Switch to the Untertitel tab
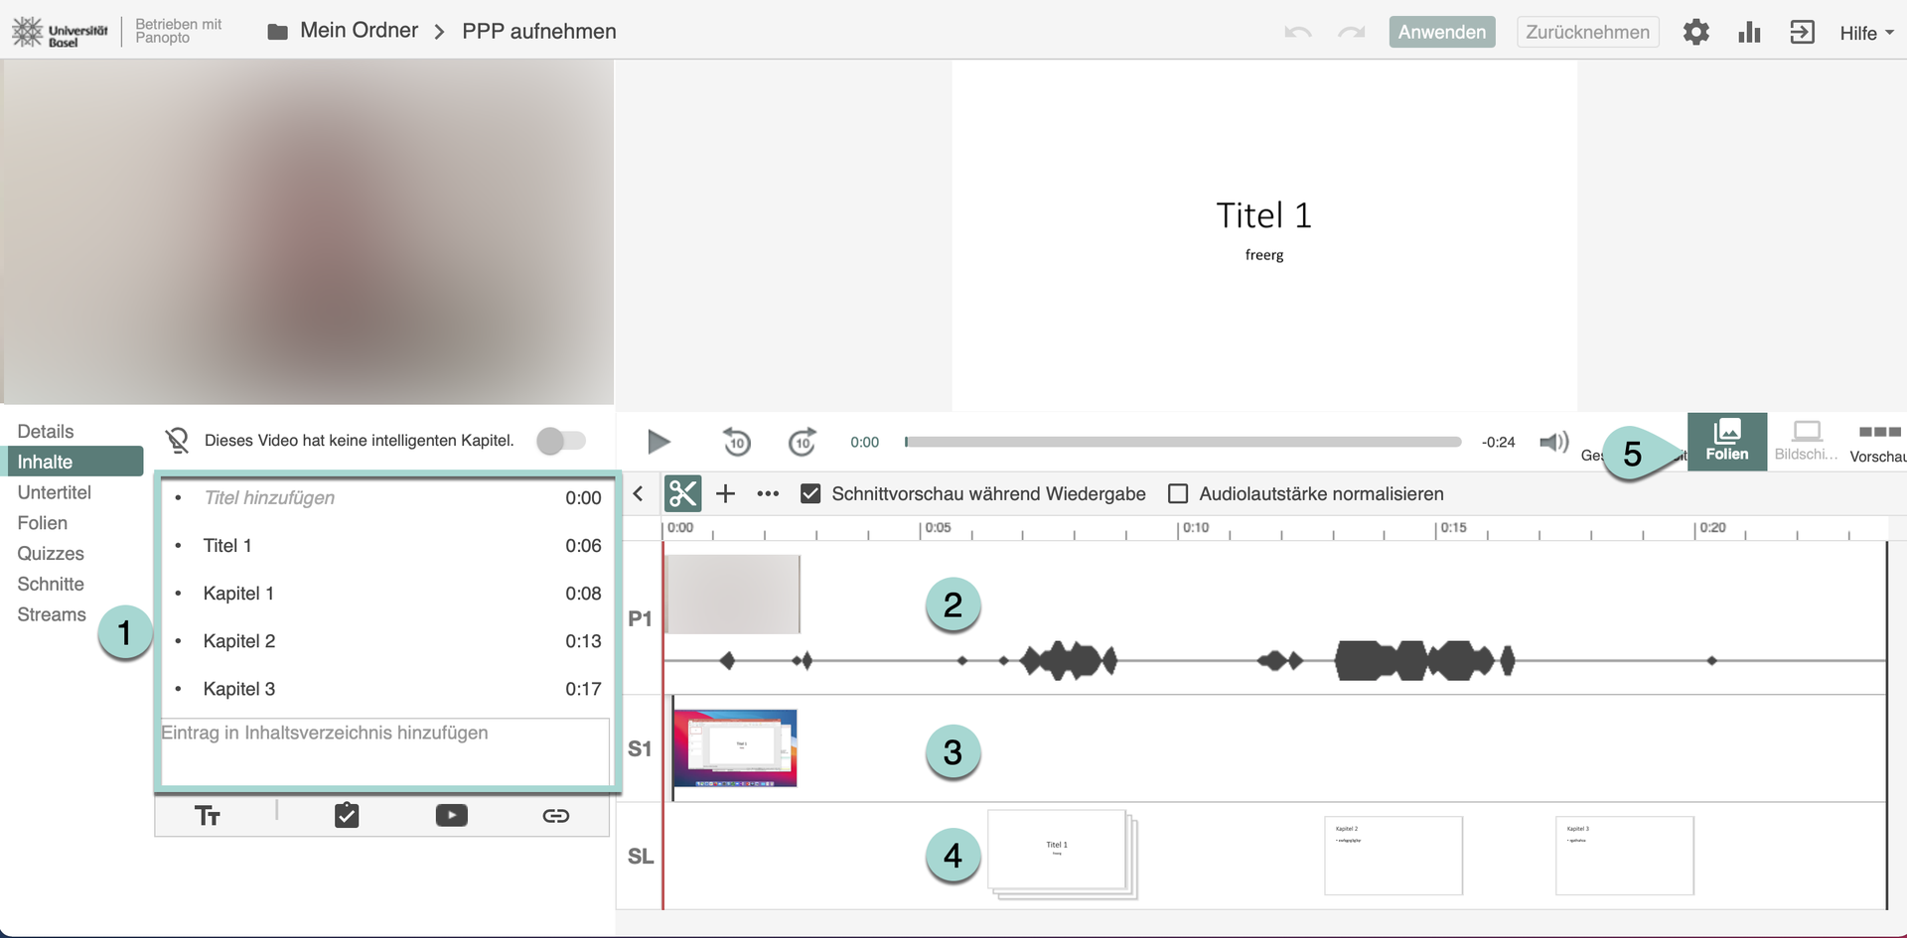 click(54, 492)
